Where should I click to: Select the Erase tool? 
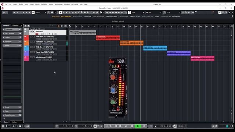point(69,12)
